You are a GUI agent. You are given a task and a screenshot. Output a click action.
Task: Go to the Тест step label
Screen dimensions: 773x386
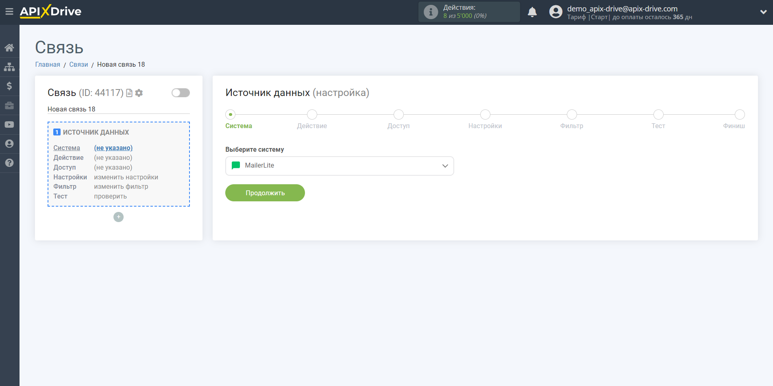658,126
